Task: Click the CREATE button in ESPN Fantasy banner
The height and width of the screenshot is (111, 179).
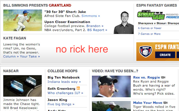Action: [165, 55]
